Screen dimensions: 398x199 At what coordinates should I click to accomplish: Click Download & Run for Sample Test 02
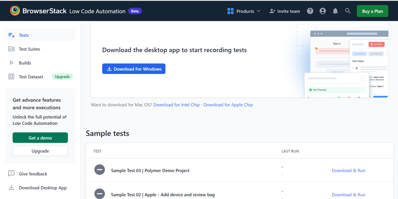pos(349,195)
